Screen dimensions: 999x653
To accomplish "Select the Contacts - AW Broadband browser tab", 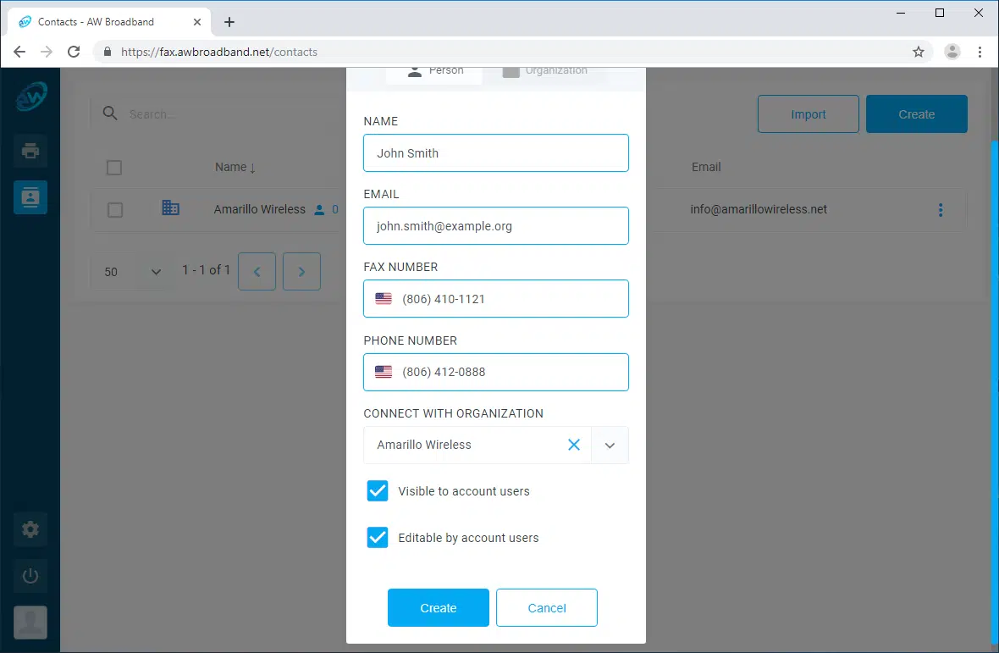I will pos(109,22).
